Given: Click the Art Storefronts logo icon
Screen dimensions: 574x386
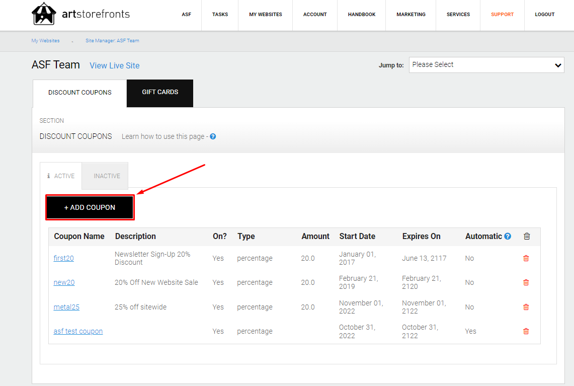Looking at the screenshot, I should (44, 14).
